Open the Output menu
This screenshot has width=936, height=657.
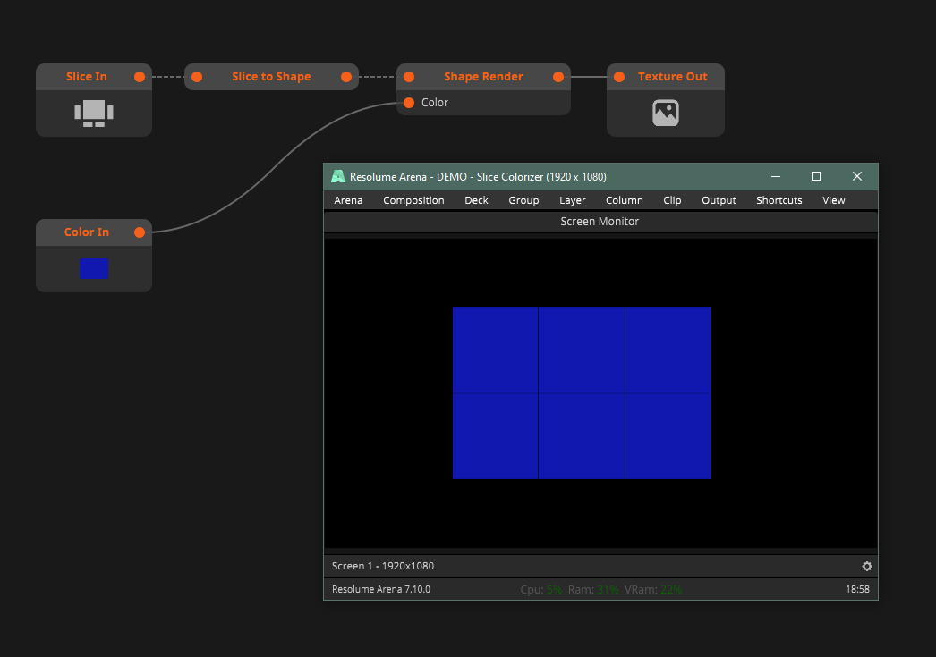click(719, 200)
